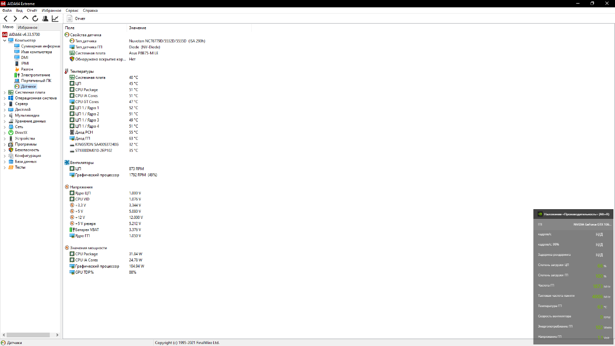Open the Сервис menu
Screen dimensions: 615x346
[x=72, y=10]
